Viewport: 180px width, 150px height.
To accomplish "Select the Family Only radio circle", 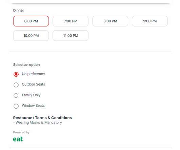I will [x=16, y=95].
